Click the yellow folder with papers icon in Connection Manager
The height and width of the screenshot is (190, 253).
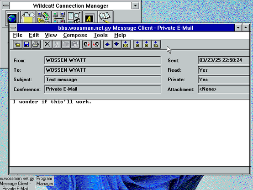pos(28,17)
